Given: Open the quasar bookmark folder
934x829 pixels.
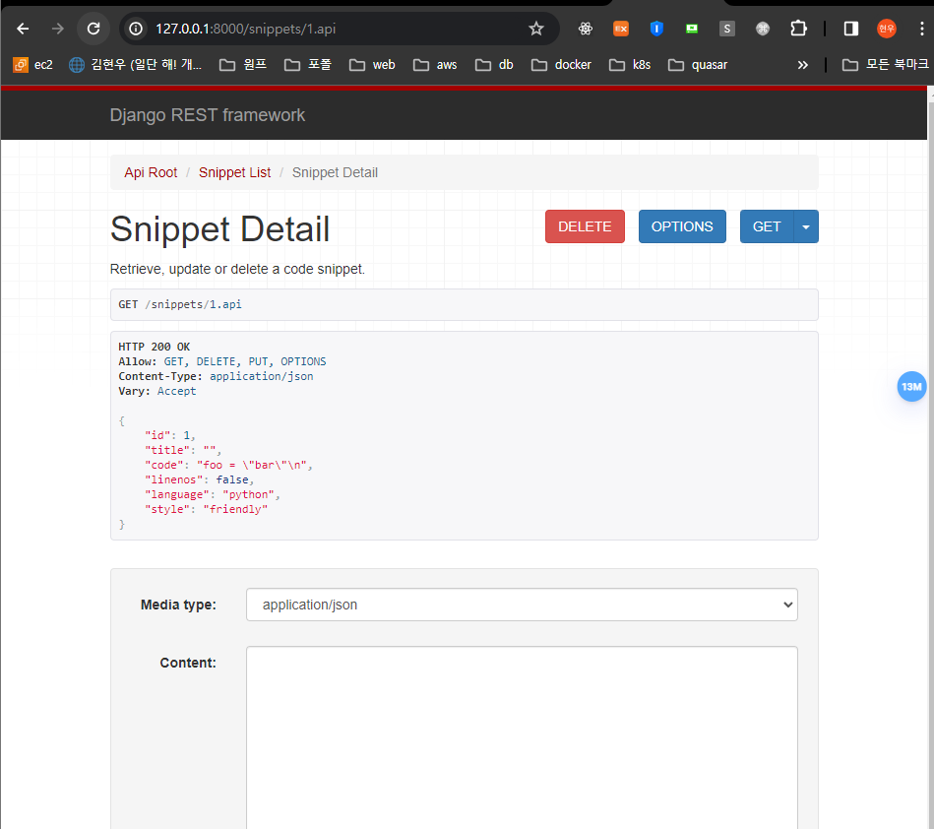Looking at the screenshot, I should [698, 64].
